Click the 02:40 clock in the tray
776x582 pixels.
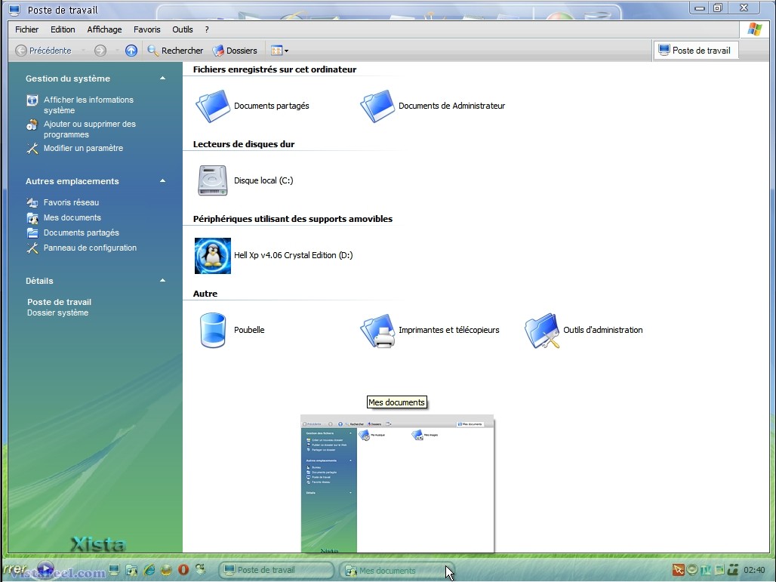[x=754, y=571]
